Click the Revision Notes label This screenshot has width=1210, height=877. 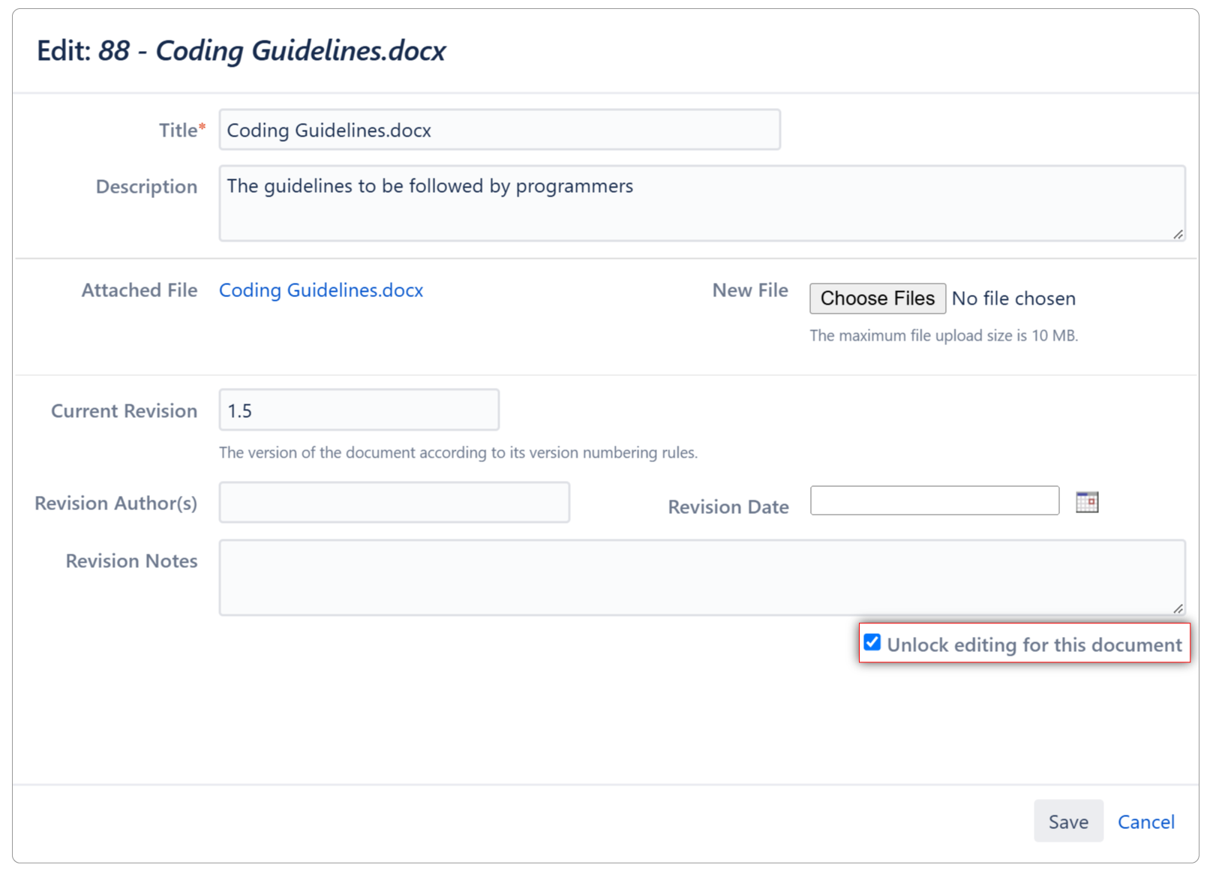(131, 561)
